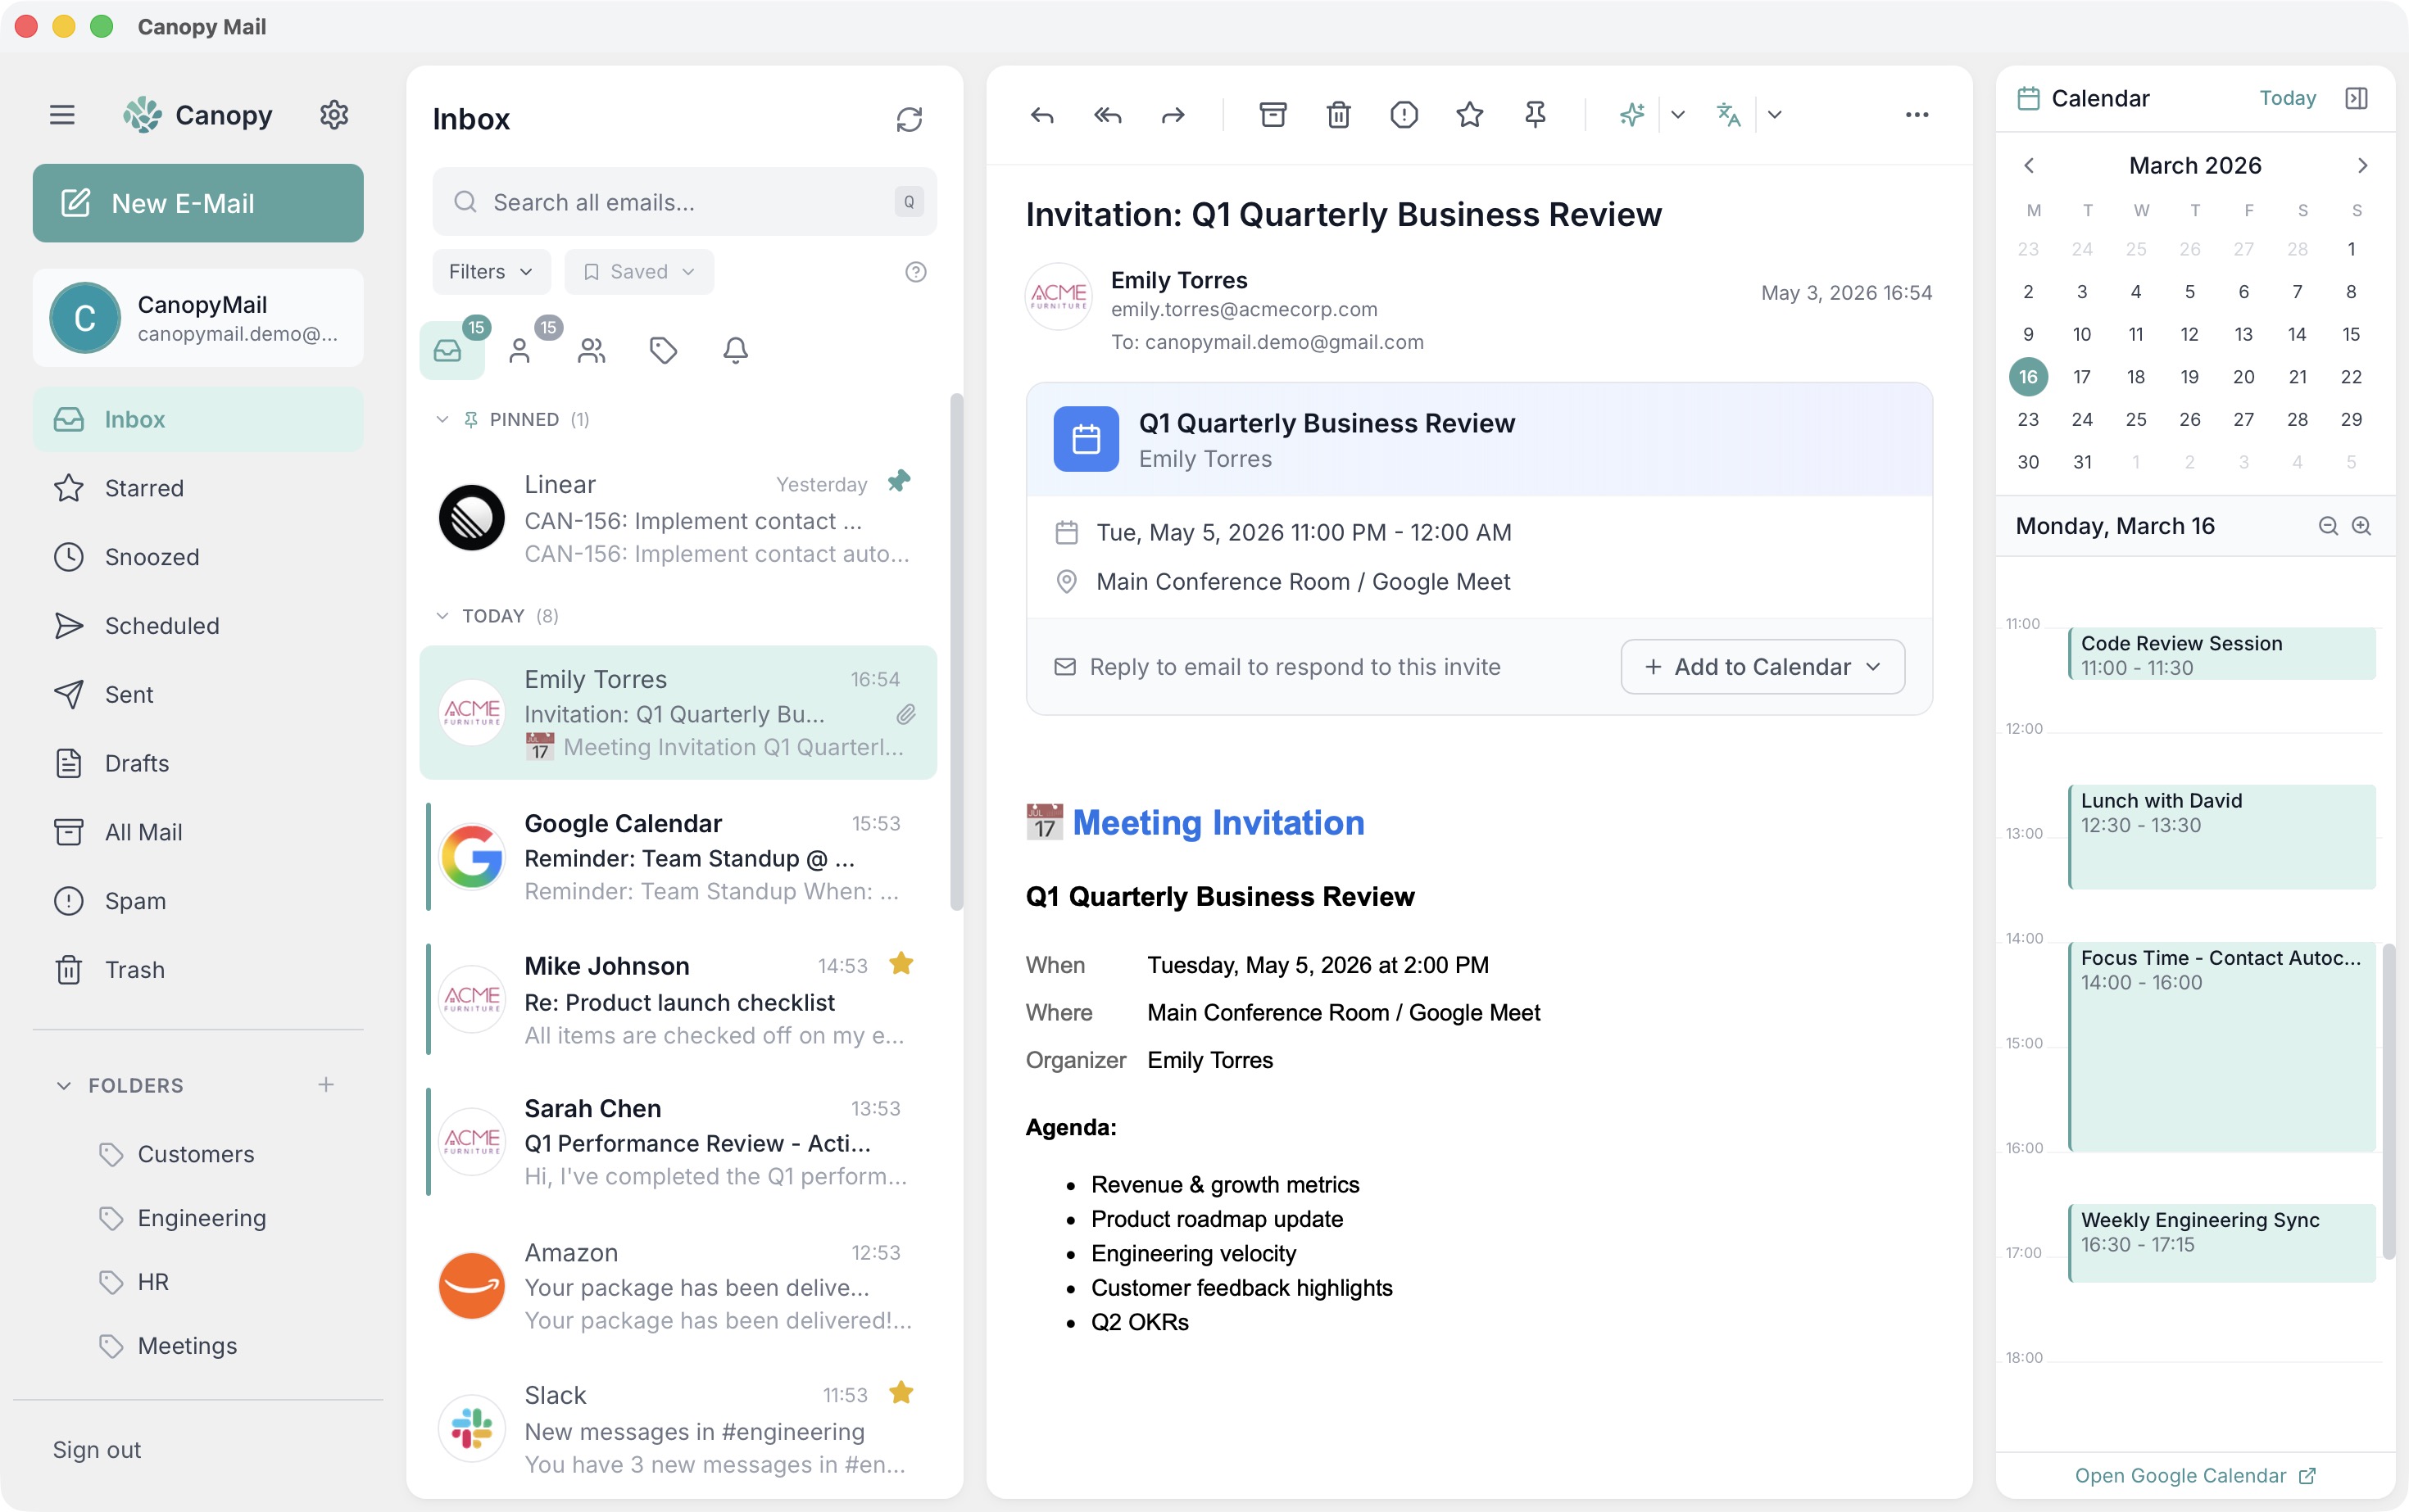Archive the open email

coord(1273,115)
